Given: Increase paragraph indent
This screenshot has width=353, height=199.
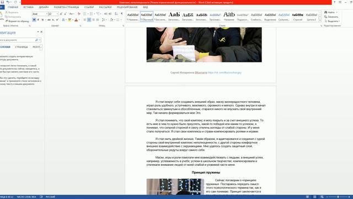Looking at the screenshot, I should click(x=110, y=14).
